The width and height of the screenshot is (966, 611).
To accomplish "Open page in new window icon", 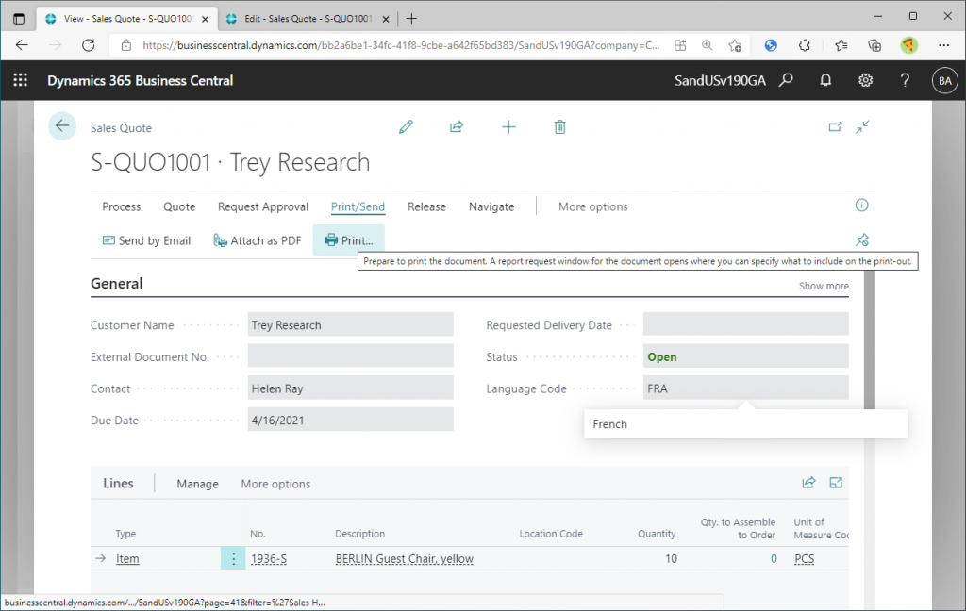I will (x=835, y=127).
